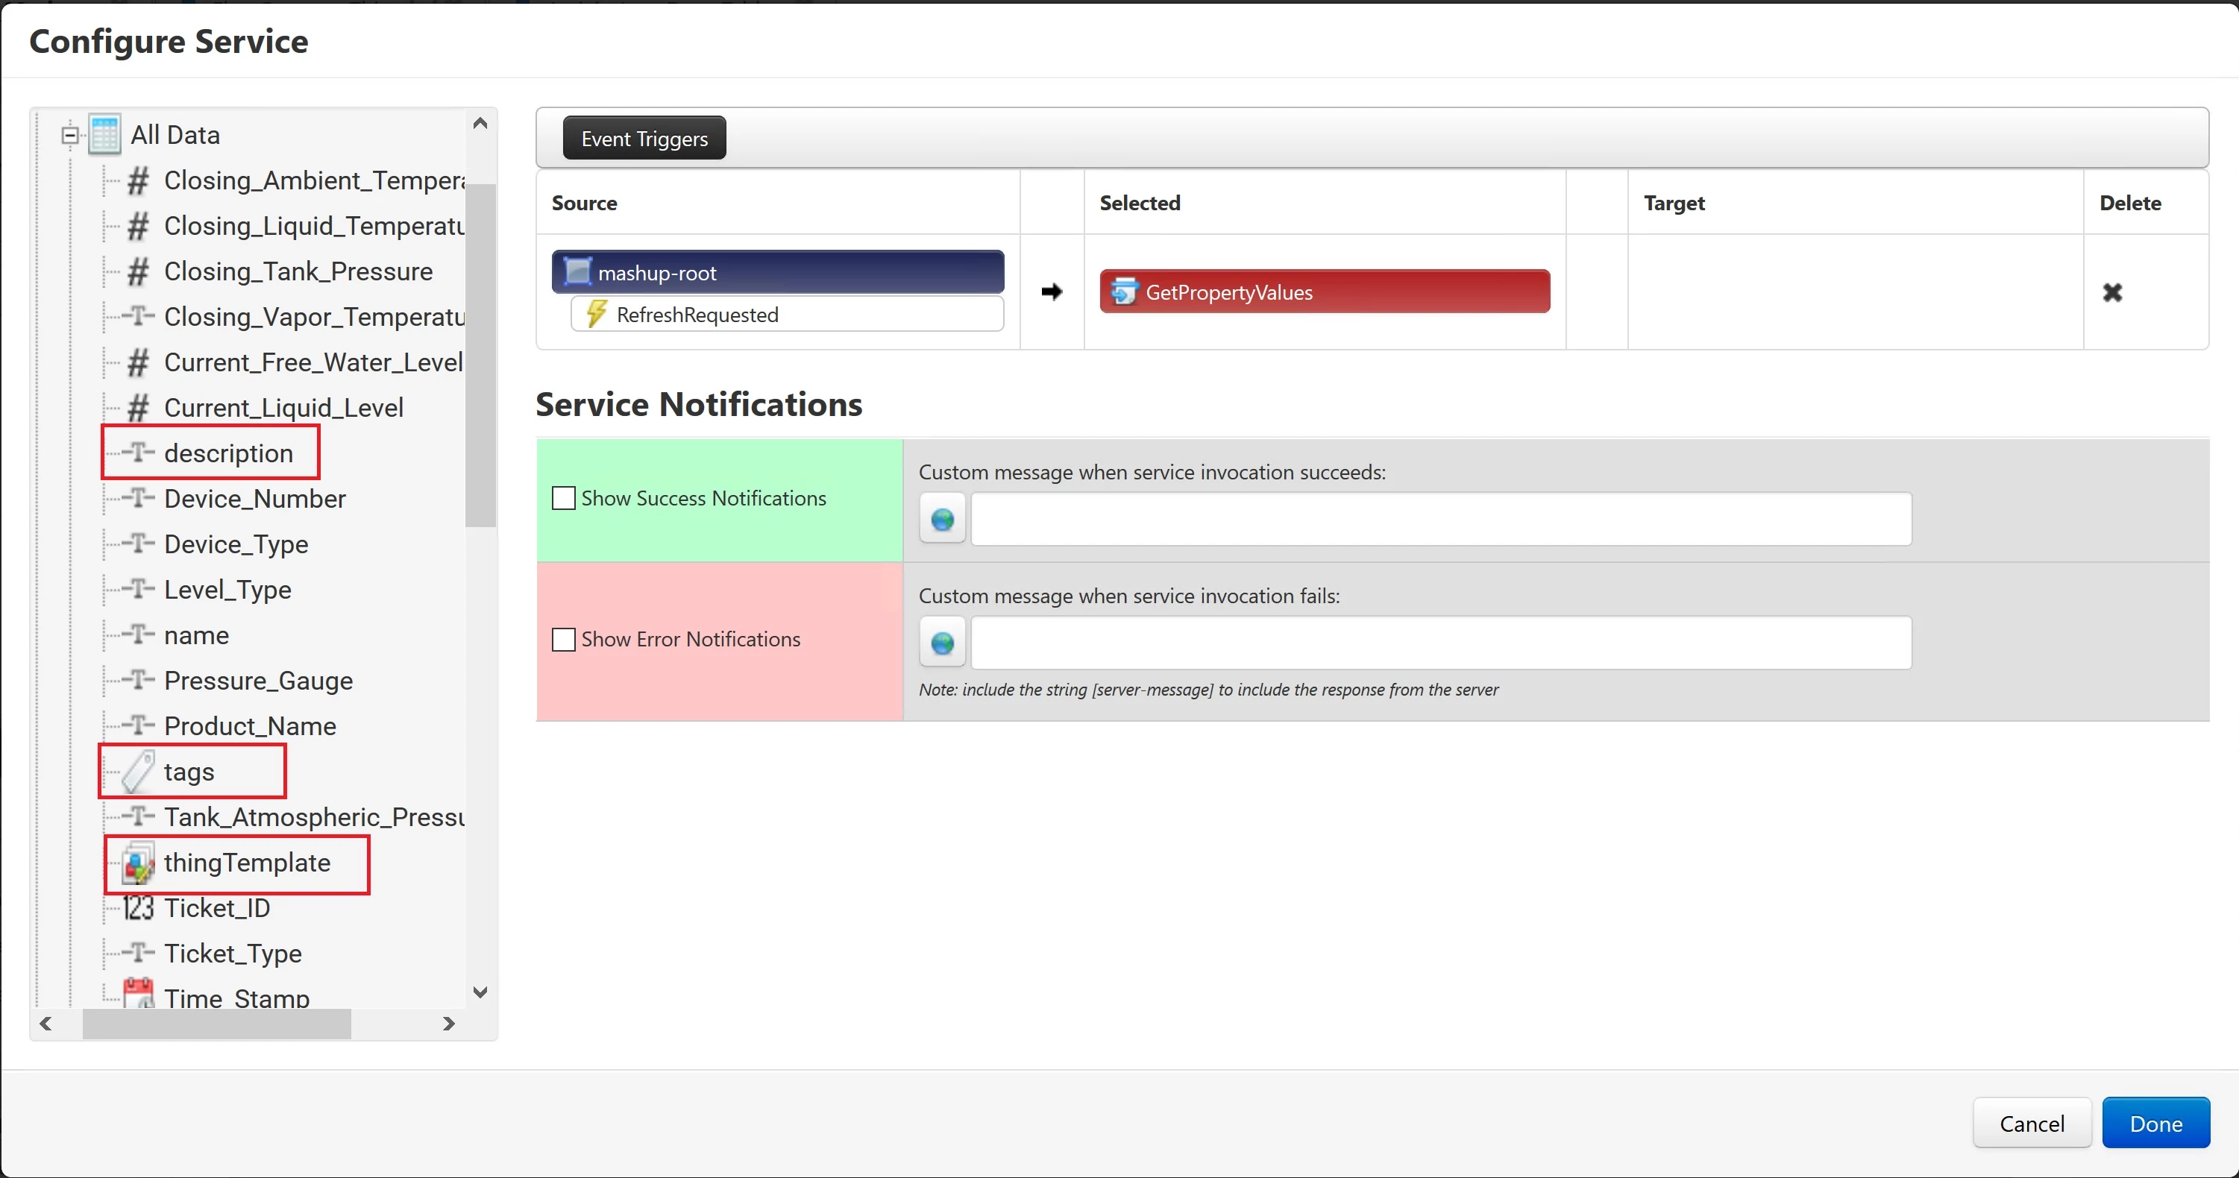Image resolution: width=2239 pixels, height=1178 pixels.
Task: Click the Pressure_Gauge text icon
Action: [137, 679]
